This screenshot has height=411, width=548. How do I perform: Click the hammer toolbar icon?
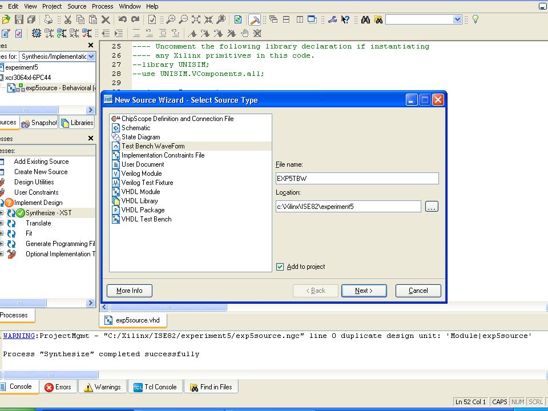coord(255,19)
